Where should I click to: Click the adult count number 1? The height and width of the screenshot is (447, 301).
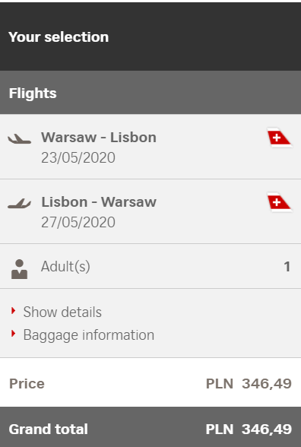[287, 267]
